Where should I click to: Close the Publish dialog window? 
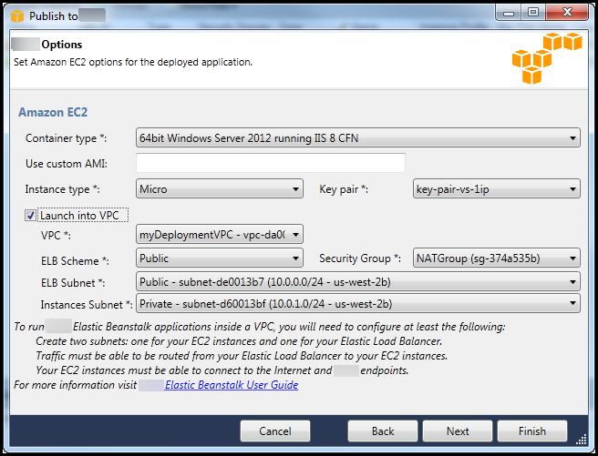click(x=566, y=13)
